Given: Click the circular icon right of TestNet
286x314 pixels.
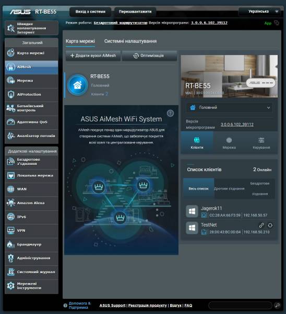Looking at the screenshot, I should (270, 225).
